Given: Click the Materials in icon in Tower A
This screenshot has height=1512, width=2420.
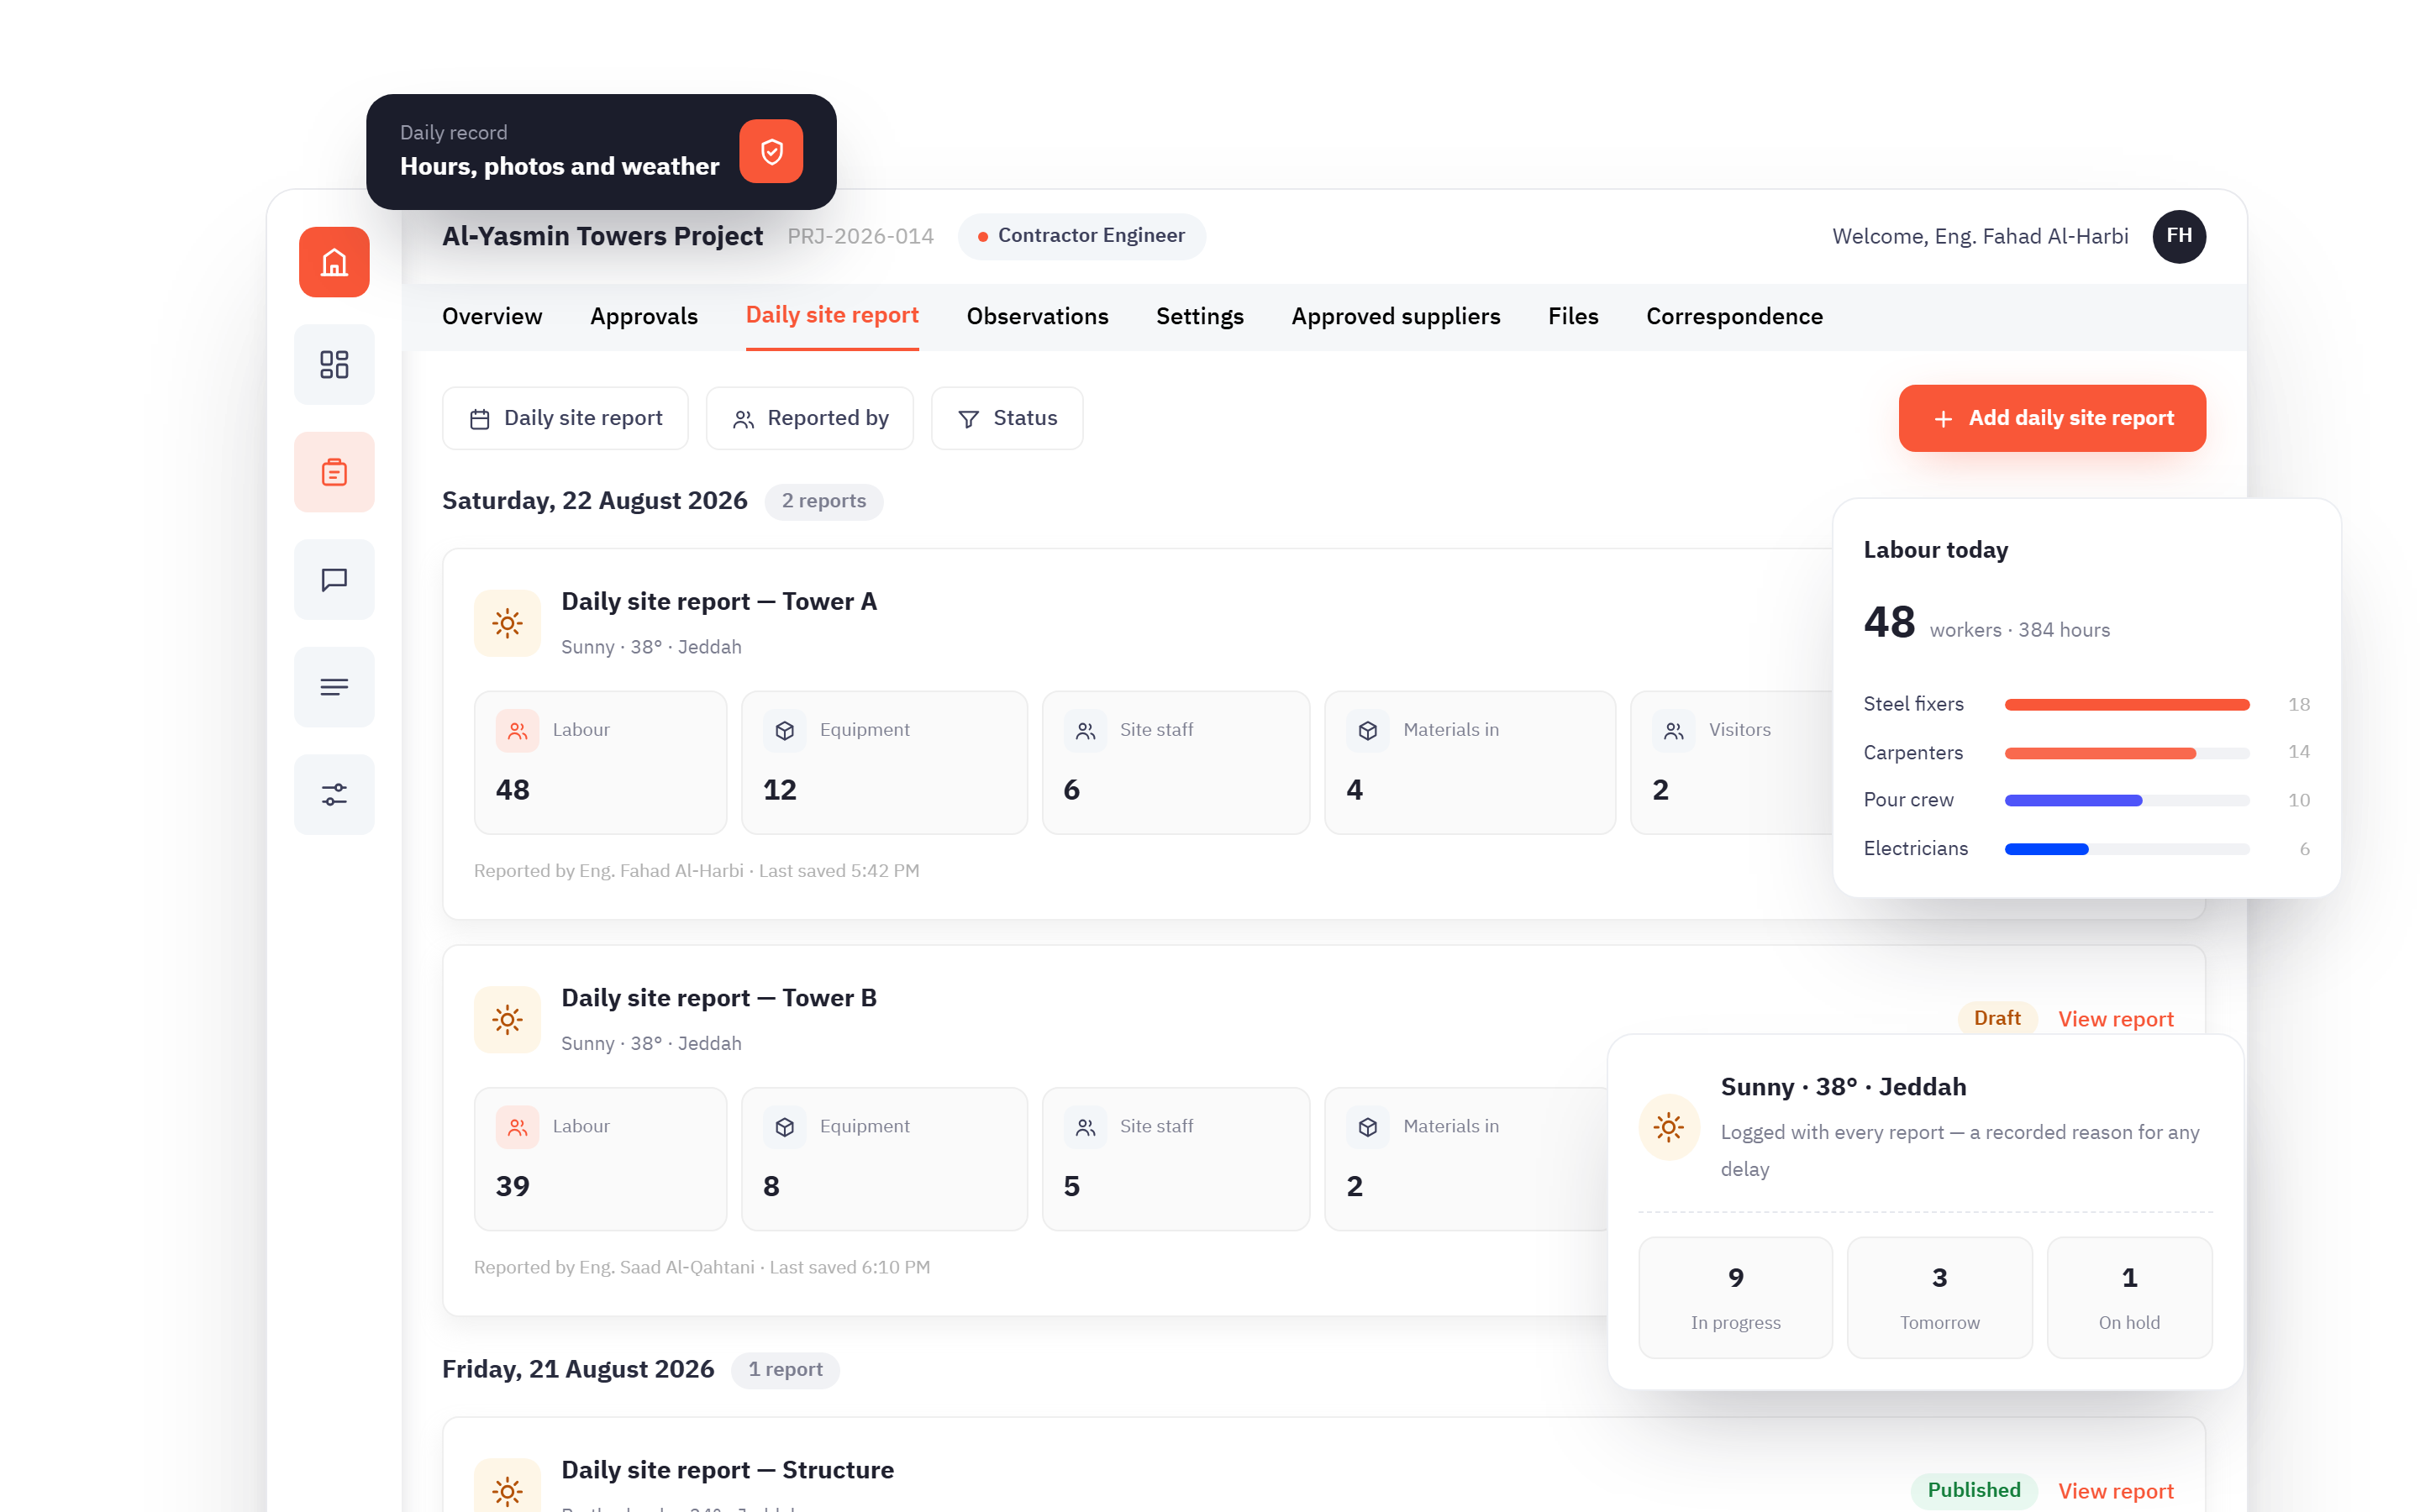Looking at the screenshot, I should pyautogui.click(x=1368, y=731).
